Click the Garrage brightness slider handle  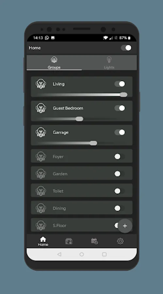point(93,143)
